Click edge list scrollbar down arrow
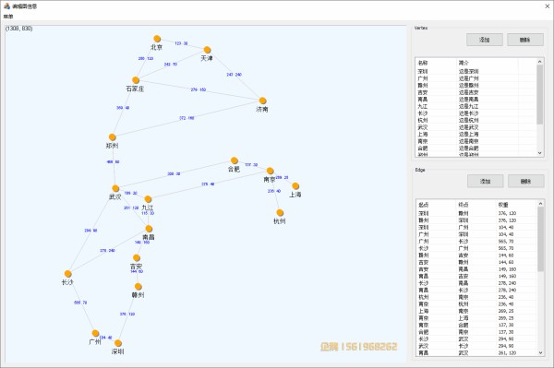This screenshot has height=368, width=554. point(540,352)
